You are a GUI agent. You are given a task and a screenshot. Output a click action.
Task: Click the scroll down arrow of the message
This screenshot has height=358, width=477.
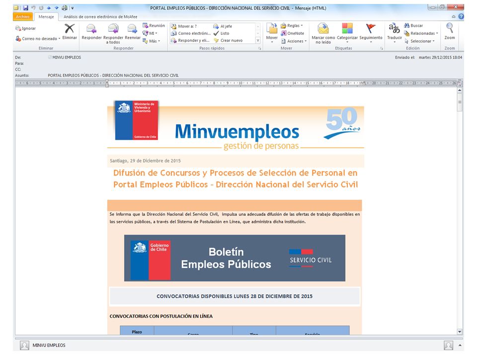[x=460, y=332]
